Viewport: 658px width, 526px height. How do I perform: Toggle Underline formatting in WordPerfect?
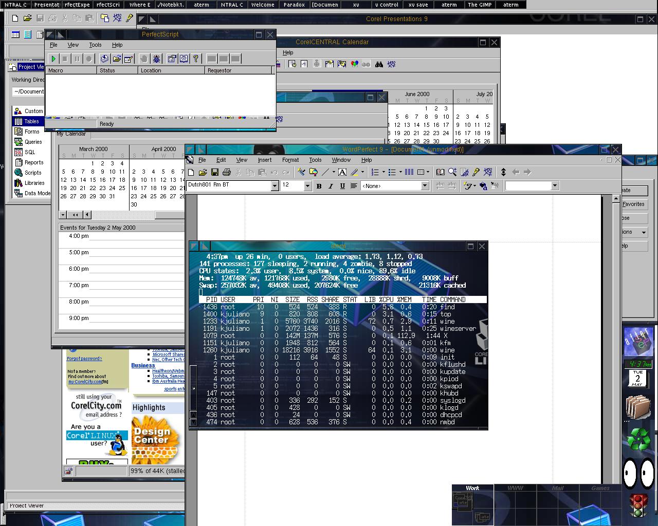click(x=342, y=186)
